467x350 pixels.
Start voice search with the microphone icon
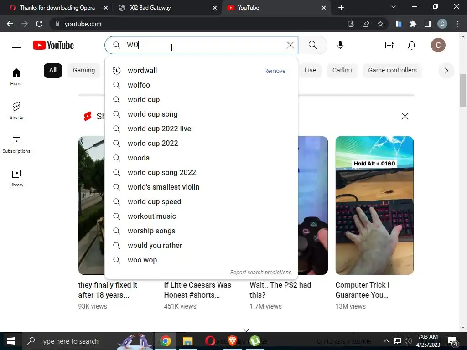(340, 45)
